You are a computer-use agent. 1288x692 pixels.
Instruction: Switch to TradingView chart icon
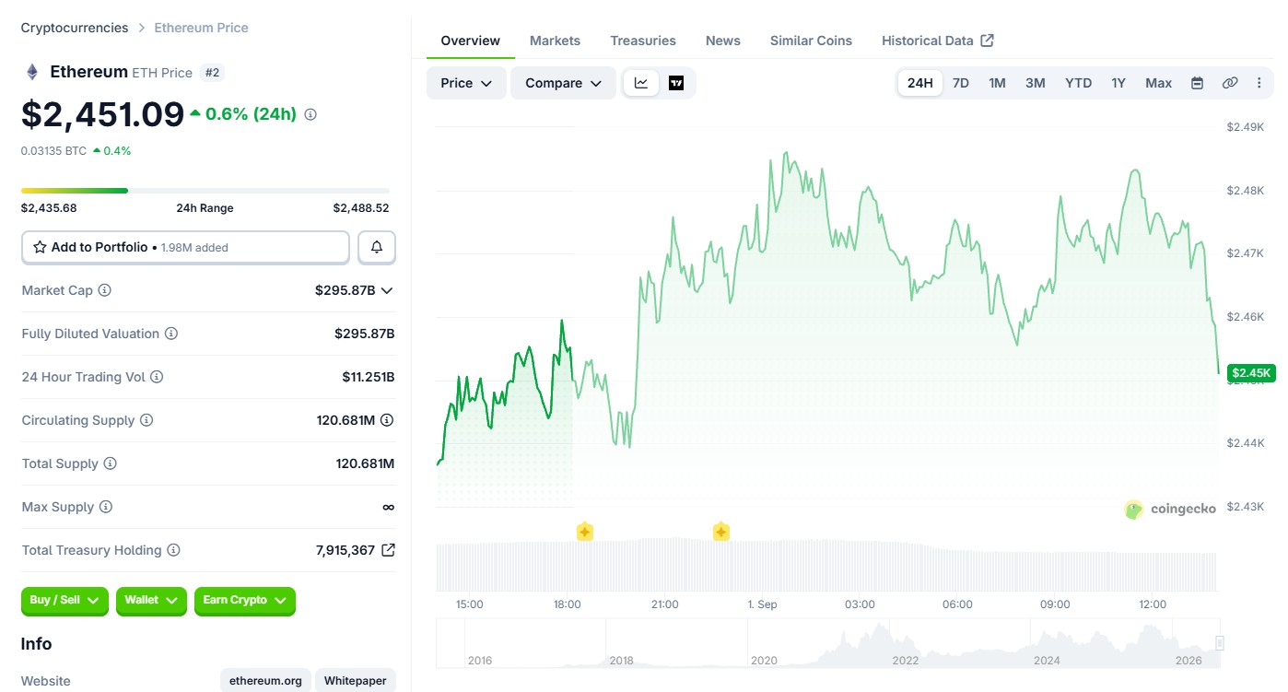click(x=676, y=83)
